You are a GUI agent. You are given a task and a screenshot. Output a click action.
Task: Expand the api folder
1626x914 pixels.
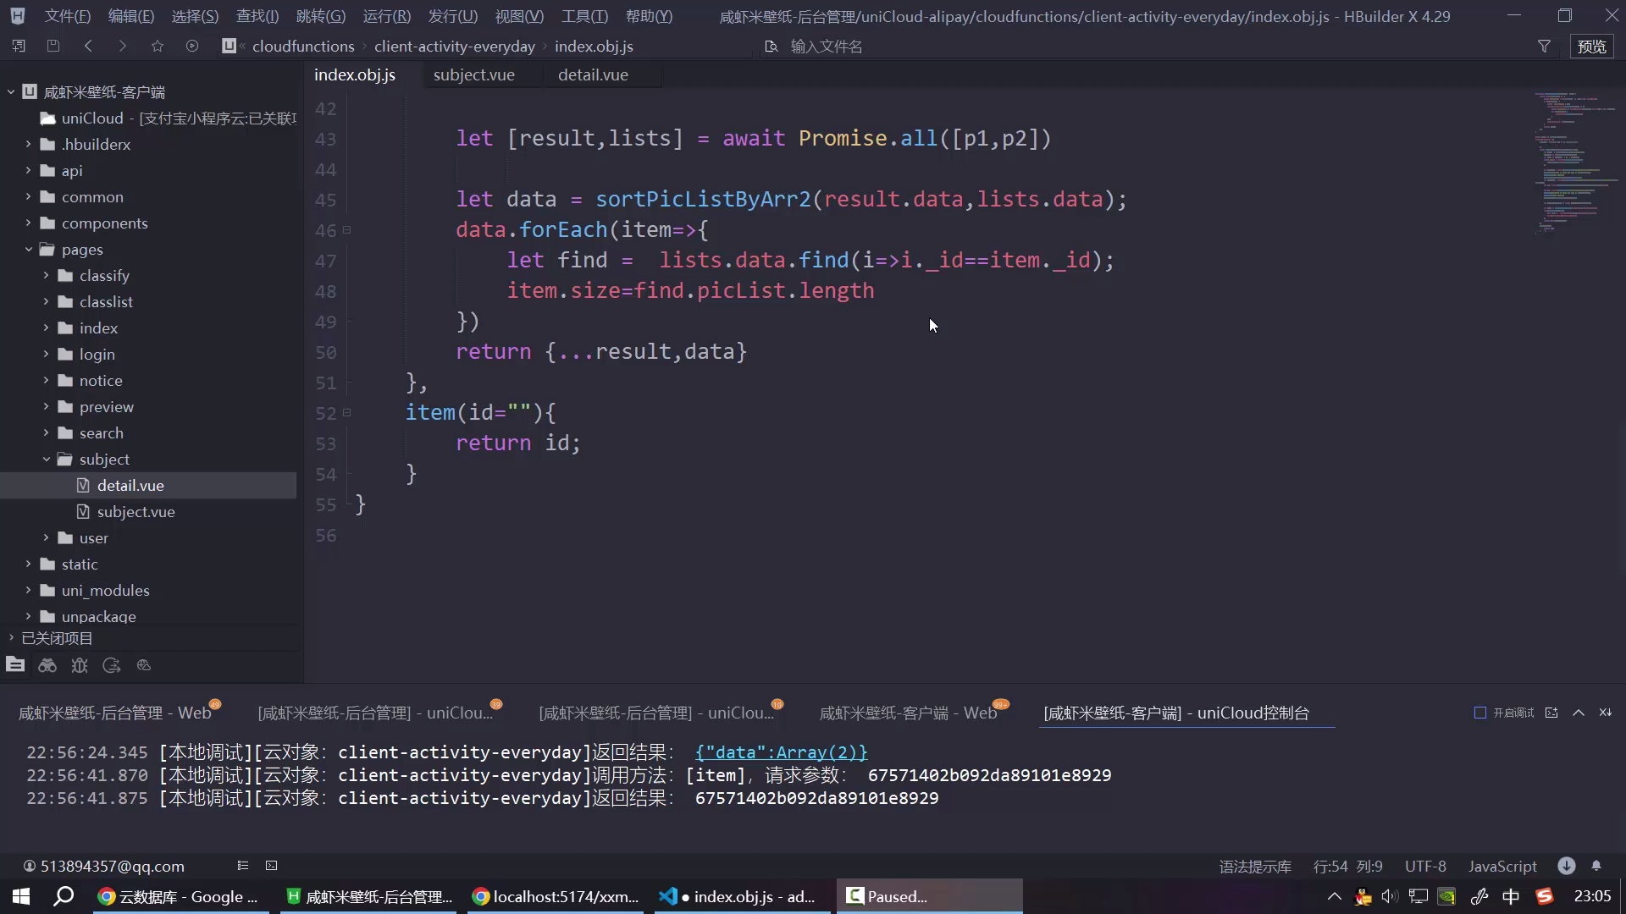28,171
